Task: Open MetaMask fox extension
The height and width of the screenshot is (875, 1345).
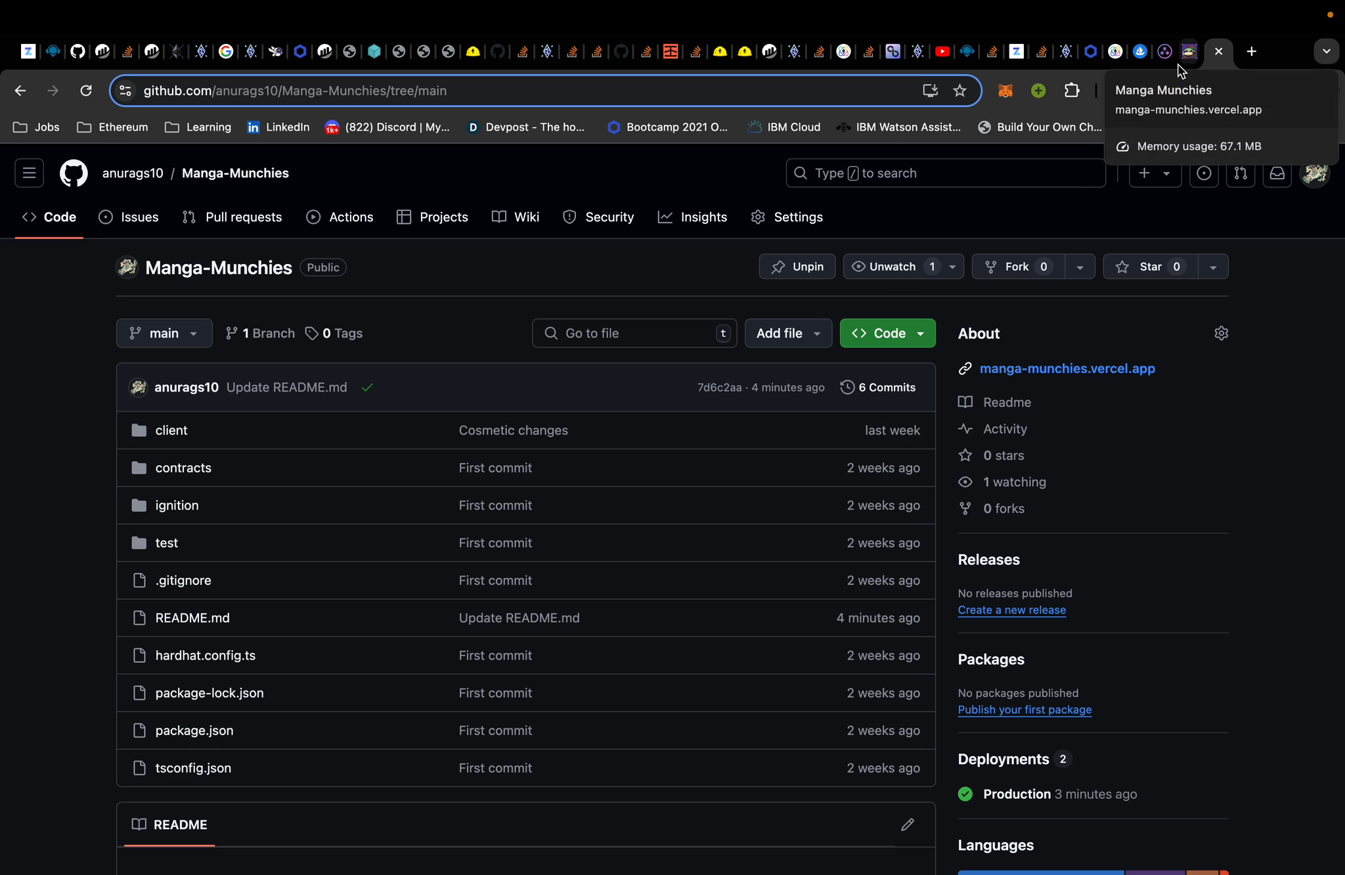Action: [x=1005, y=91]
